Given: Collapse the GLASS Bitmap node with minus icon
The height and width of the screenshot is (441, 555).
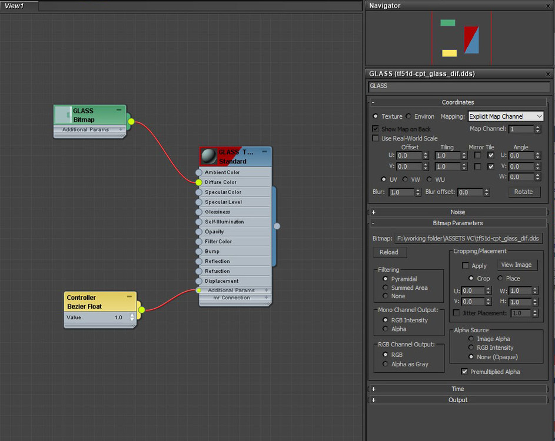Looking at the screenshot, I should [x=119, y=110].
